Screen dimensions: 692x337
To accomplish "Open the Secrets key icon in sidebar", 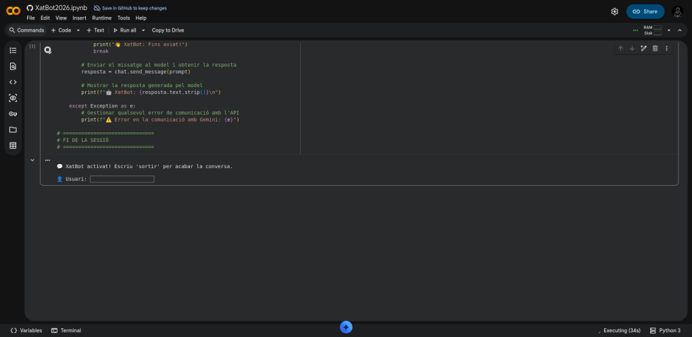I will 13,113.
